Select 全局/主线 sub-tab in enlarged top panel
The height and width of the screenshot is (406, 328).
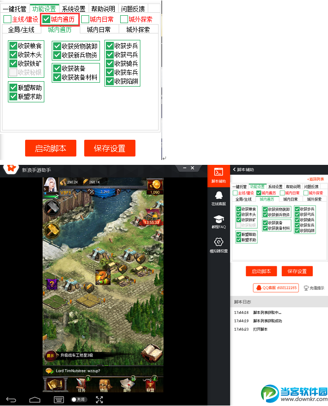[x=21, y=30]
